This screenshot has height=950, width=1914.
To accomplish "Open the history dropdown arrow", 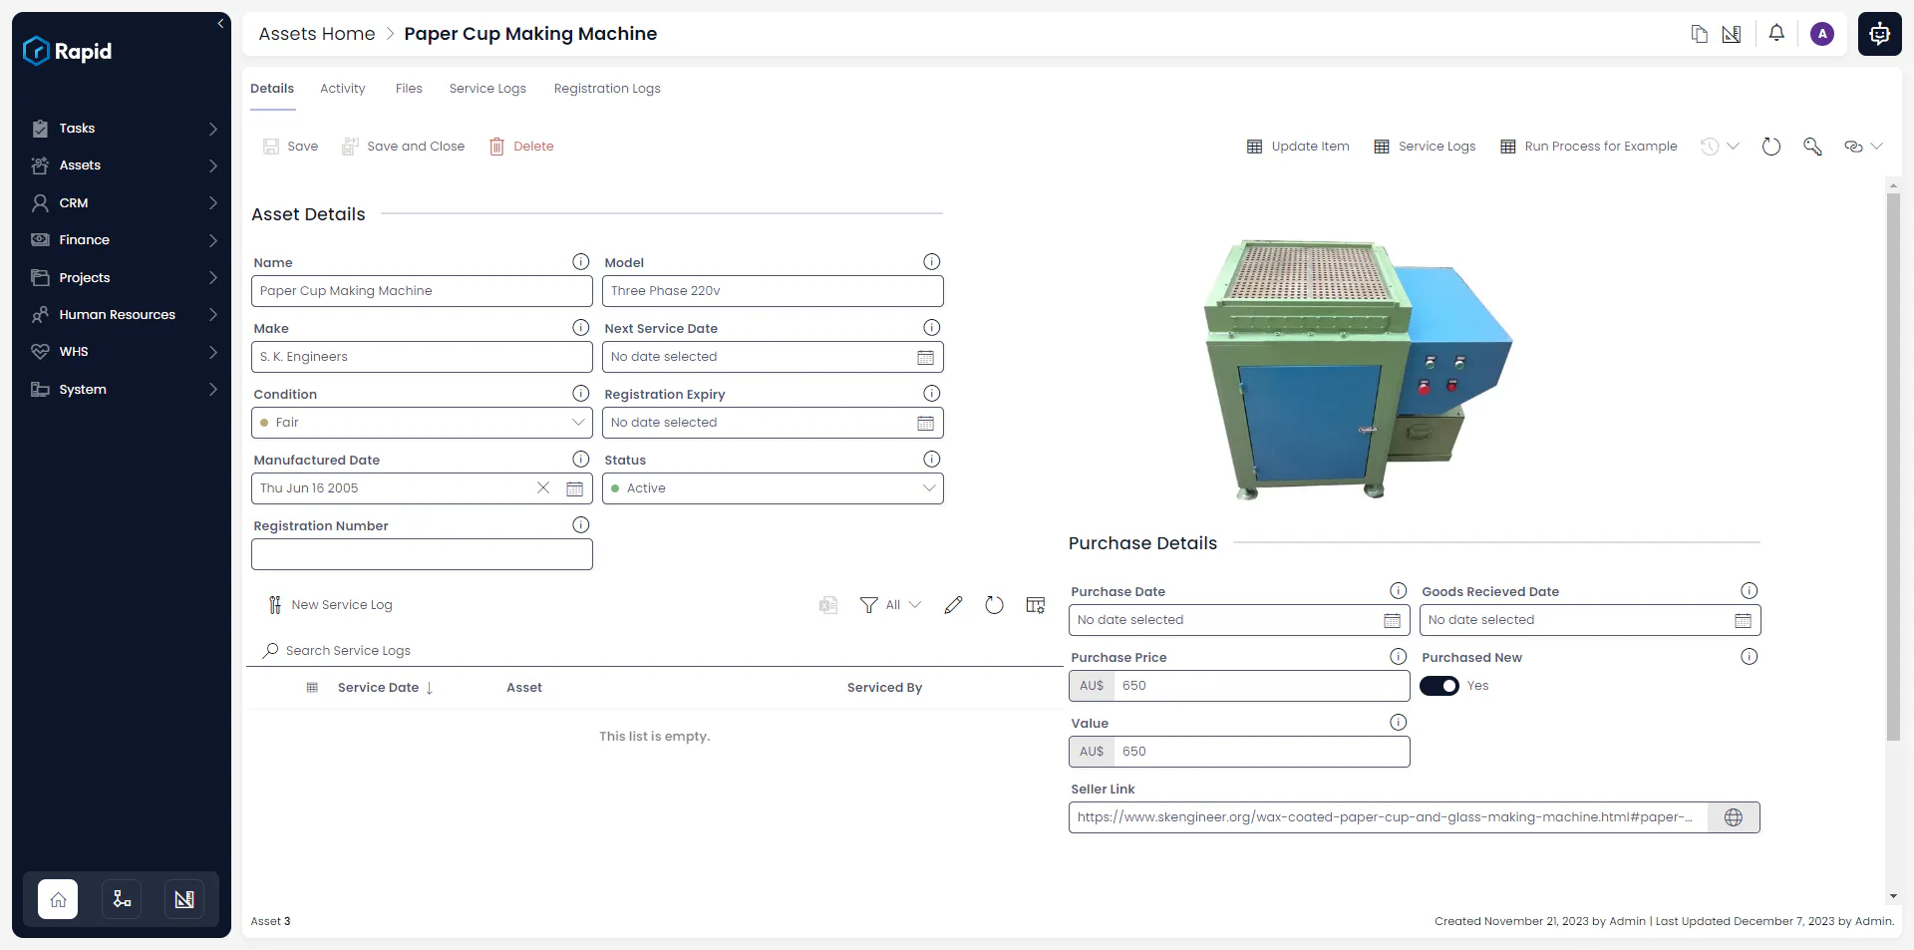I will (x=1733, y=147).
